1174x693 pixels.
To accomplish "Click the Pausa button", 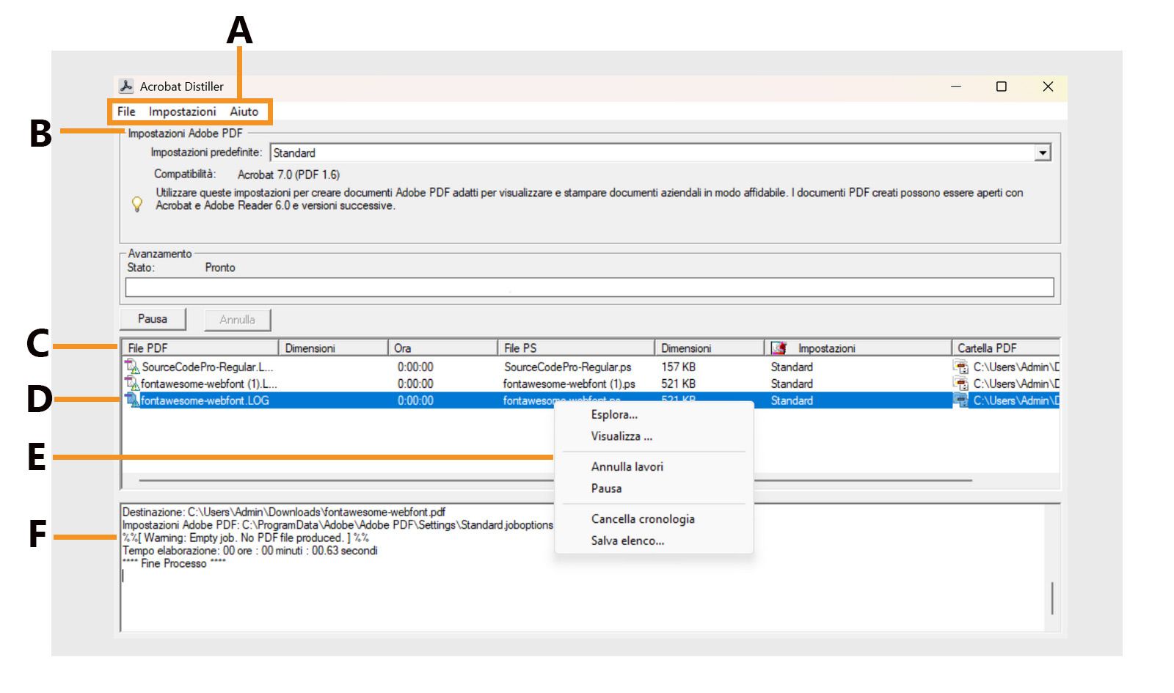I will coord(153,319).
